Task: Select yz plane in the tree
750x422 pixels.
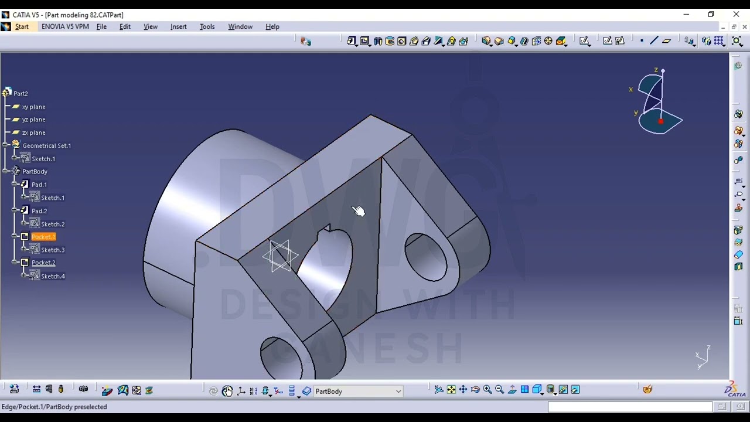Action: 33,120
